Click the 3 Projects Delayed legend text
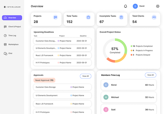 pos(142,55)
